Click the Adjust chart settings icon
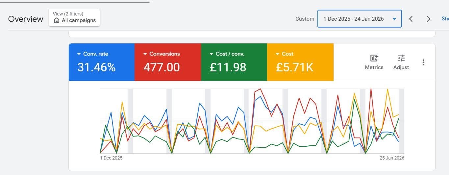The width and height of the screenshot is (449, 175). coord(401,58)
